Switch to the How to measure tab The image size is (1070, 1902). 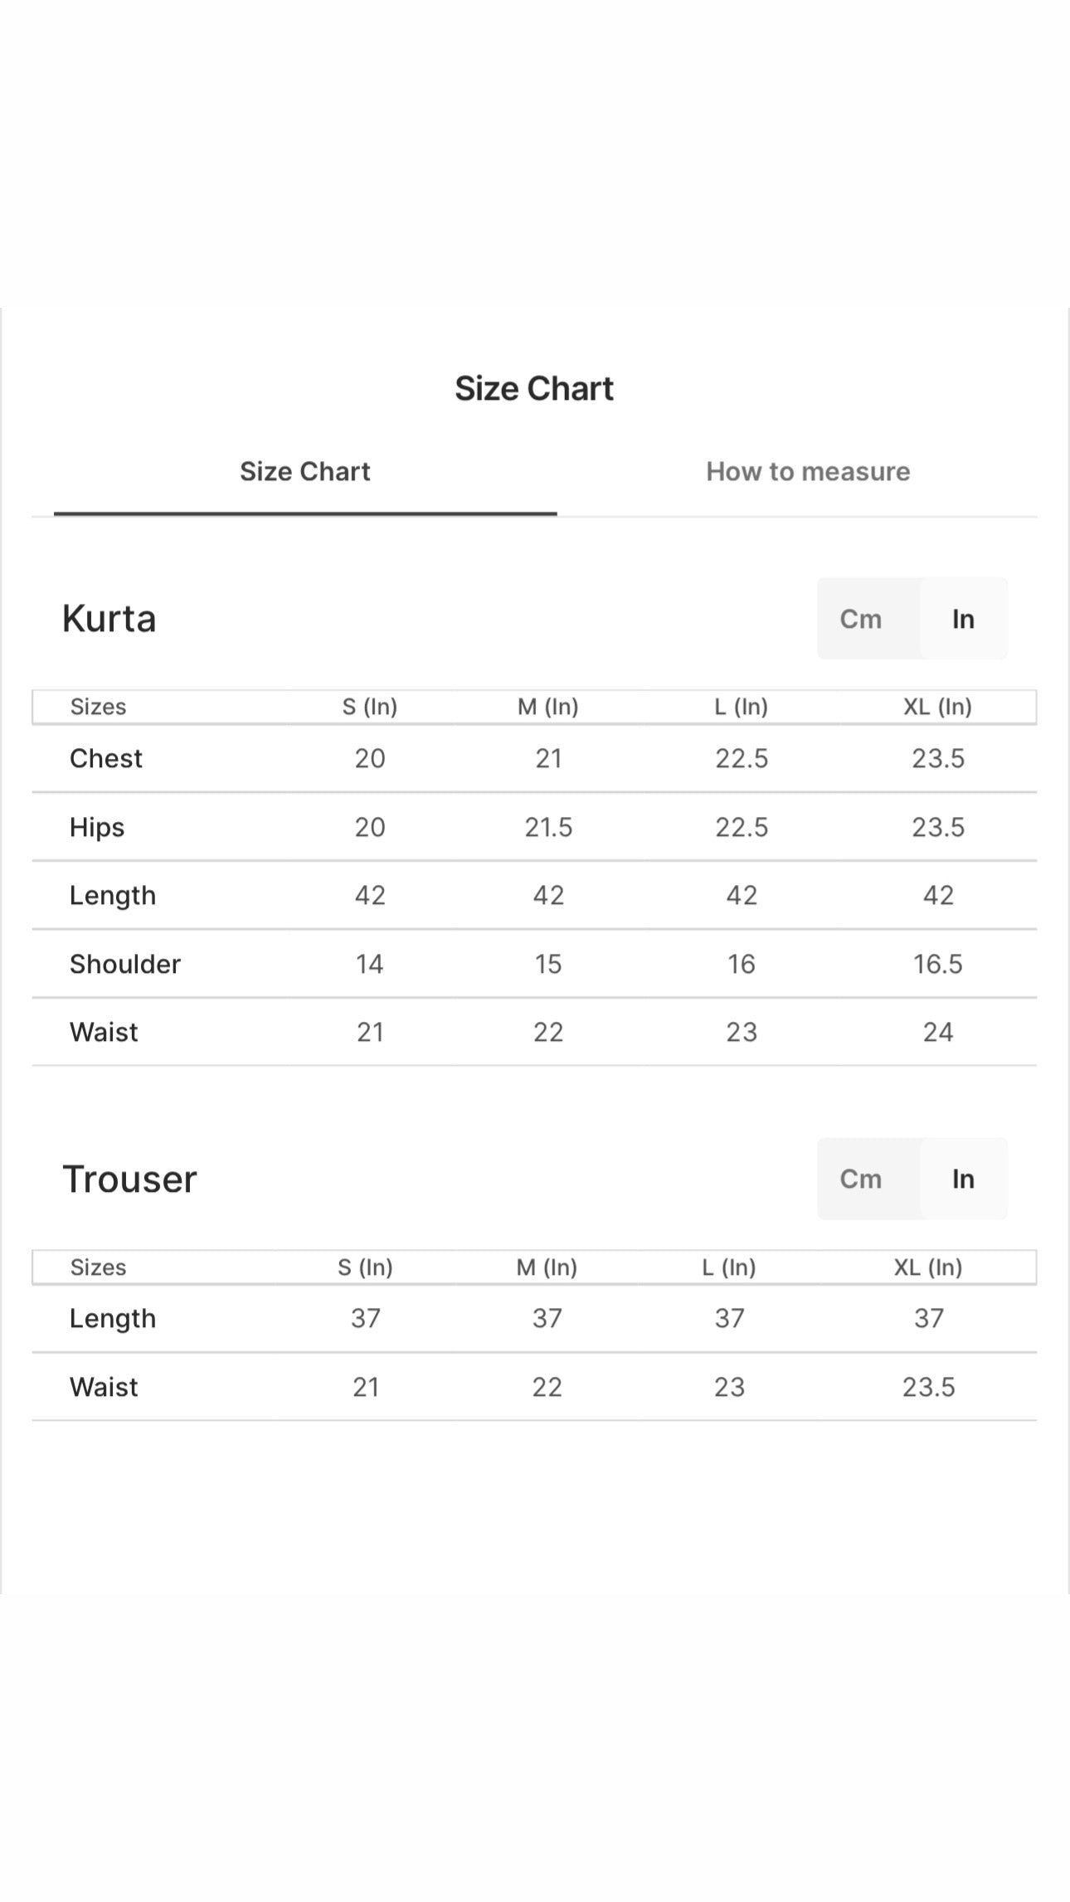point(808,471)
